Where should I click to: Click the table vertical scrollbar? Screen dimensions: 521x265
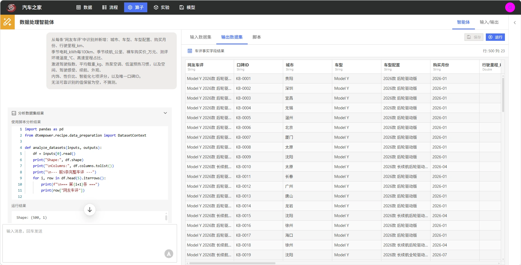[x=503, y=95]
